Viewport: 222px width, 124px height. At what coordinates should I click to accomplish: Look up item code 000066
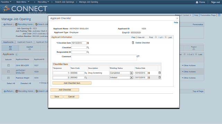point(86,73)
